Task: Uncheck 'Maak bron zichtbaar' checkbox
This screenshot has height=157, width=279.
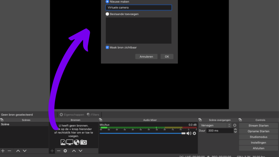Action: (x=107, y=47)
